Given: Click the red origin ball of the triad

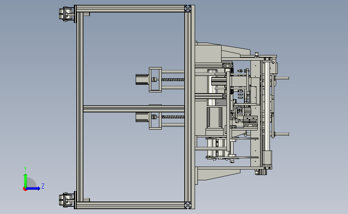Looking at the screenshot, I should point(25,189).
